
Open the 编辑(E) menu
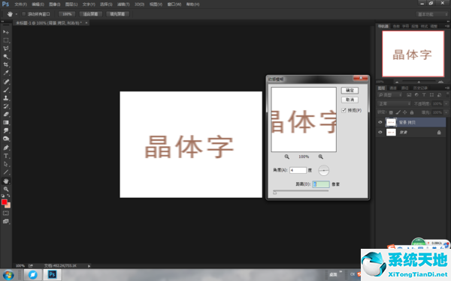(38, 4)
